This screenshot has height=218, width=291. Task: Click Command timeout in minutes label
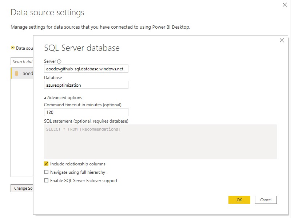83,105
